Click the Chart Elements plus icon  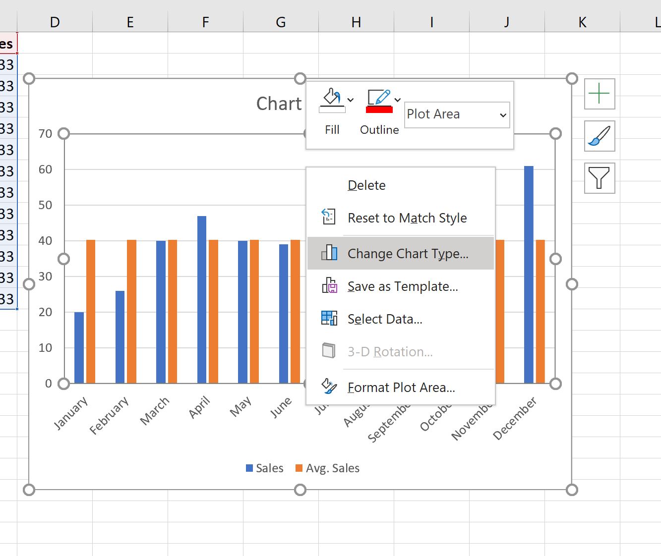click(600, 94)
